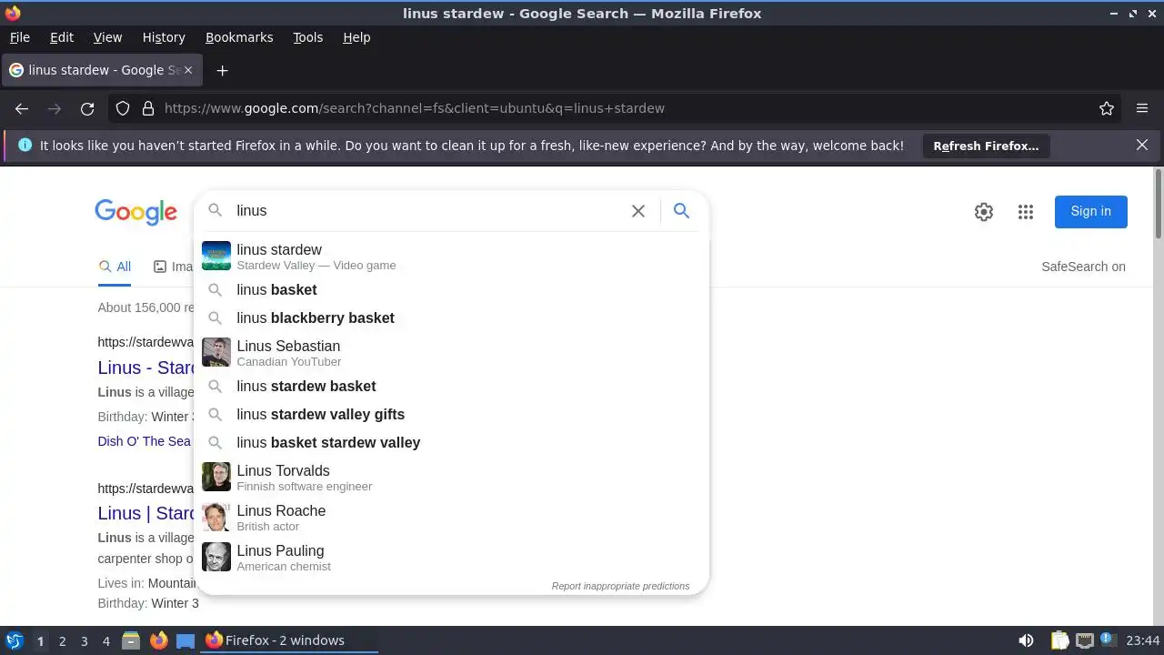Viewport: 1164px width, 655px height.
Task: Select suggestion 'linus blackberry basket'
Action: pos(451,317)
